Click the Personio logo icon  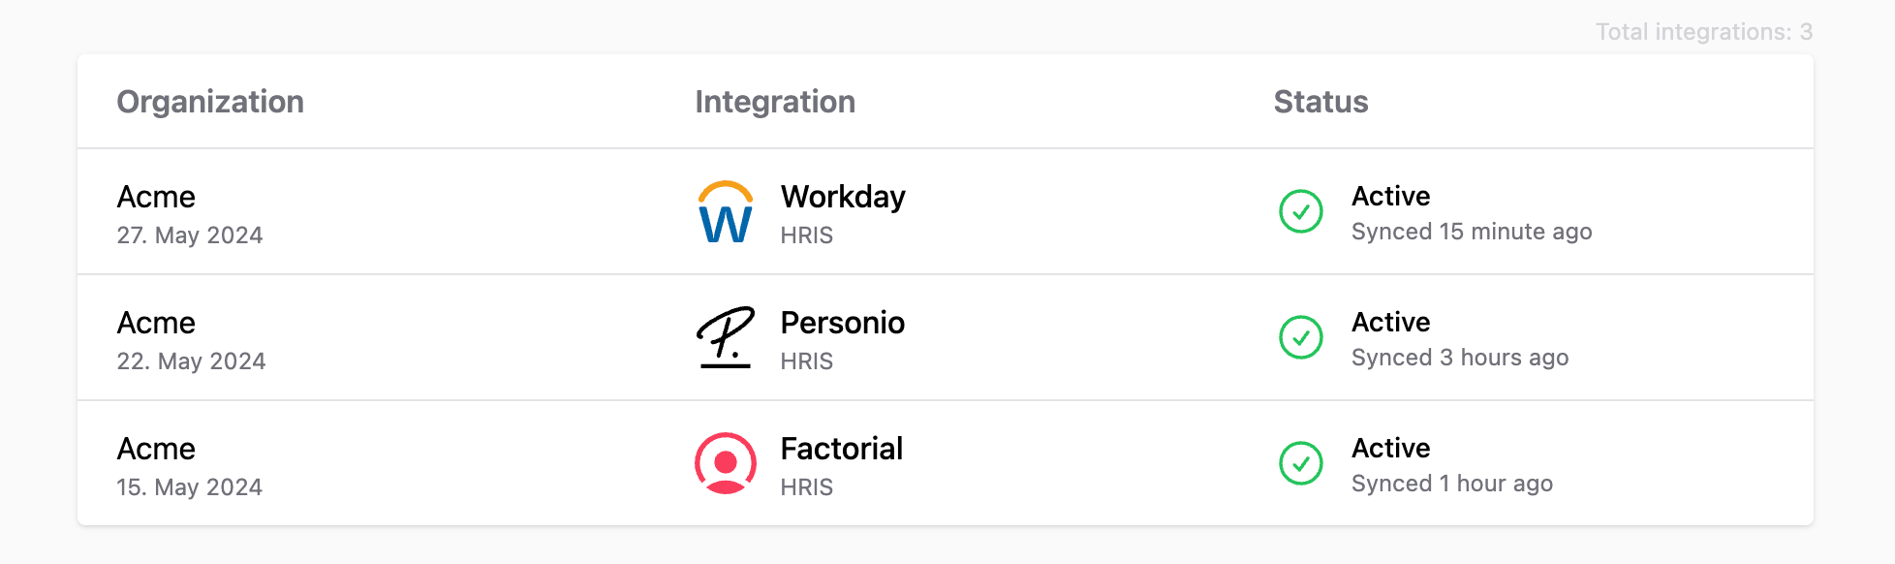coord(726,337)
